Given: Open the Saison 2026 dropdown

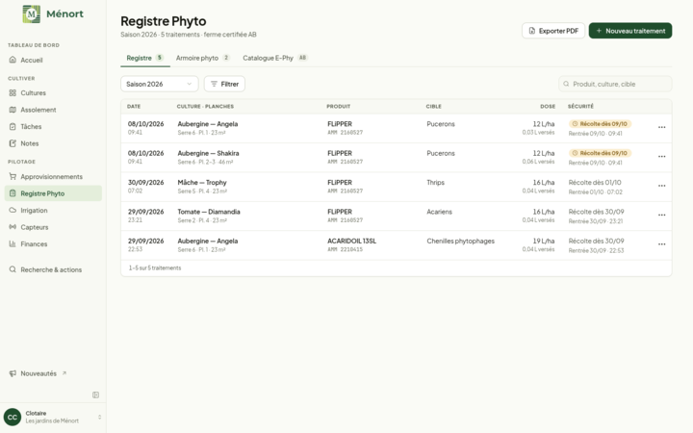Looking at the screenshot, I should [160, 84].
